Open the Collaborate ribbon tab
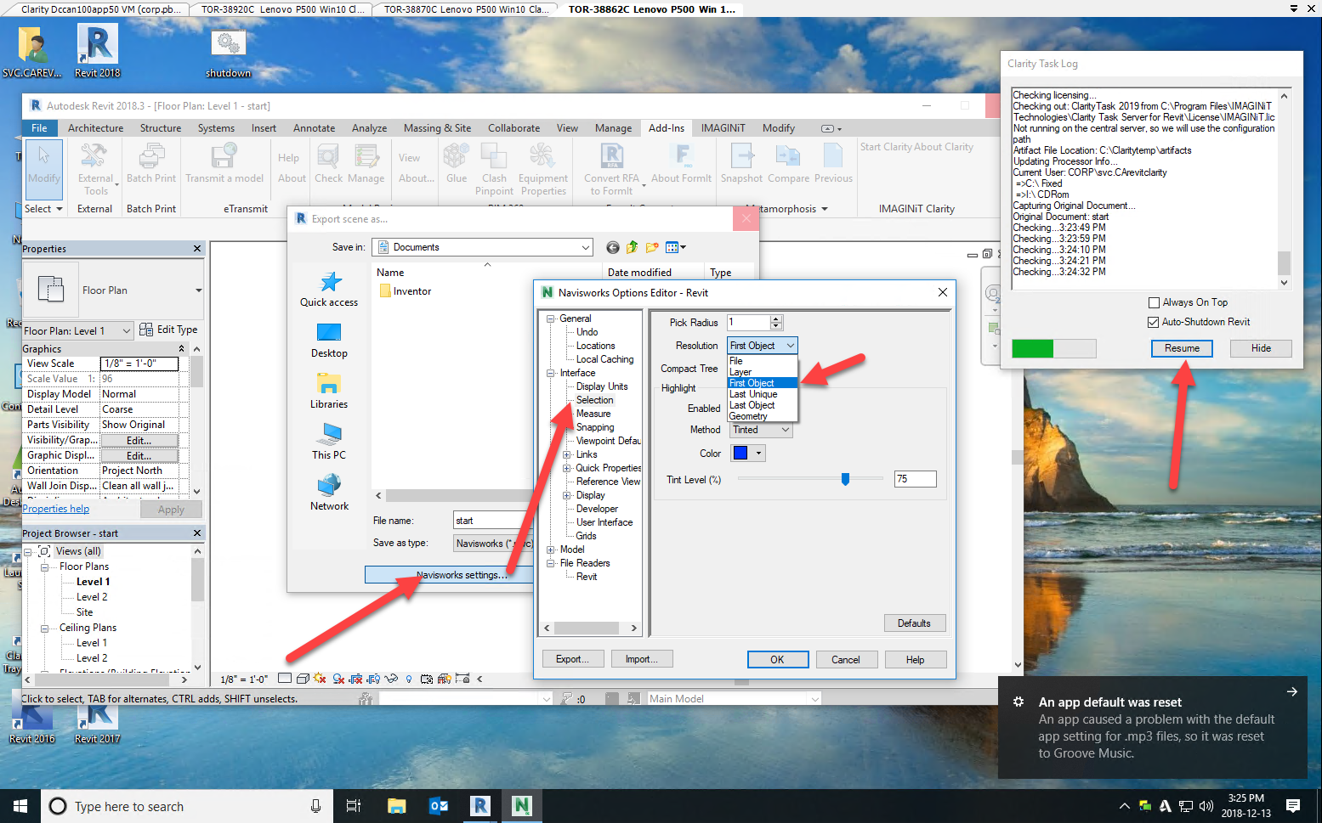 pyautogui.click(x=513, y=128)
